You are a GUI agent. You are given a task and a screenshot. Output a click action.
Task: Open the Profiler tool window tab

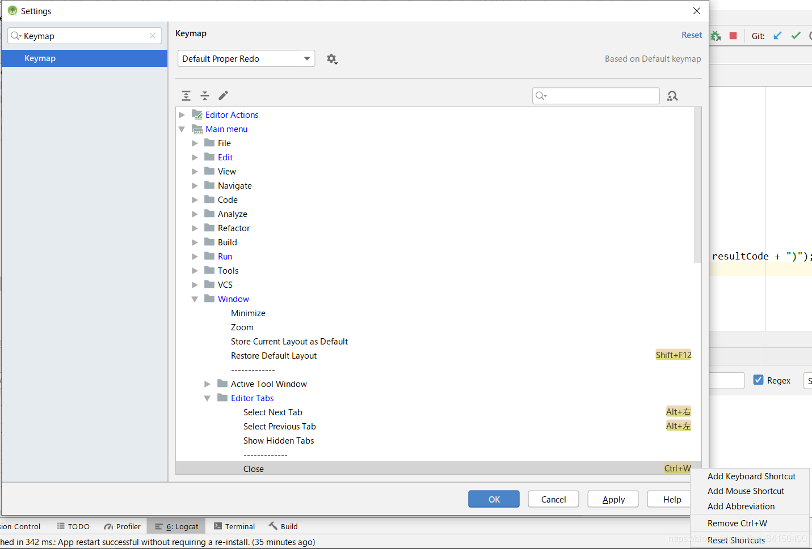pyautogui.click(x=122, y=526)
